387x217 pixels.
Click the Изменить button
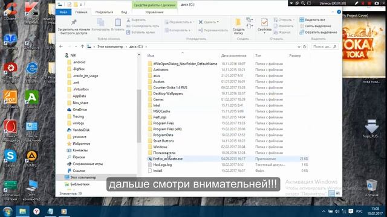[284, 26]
